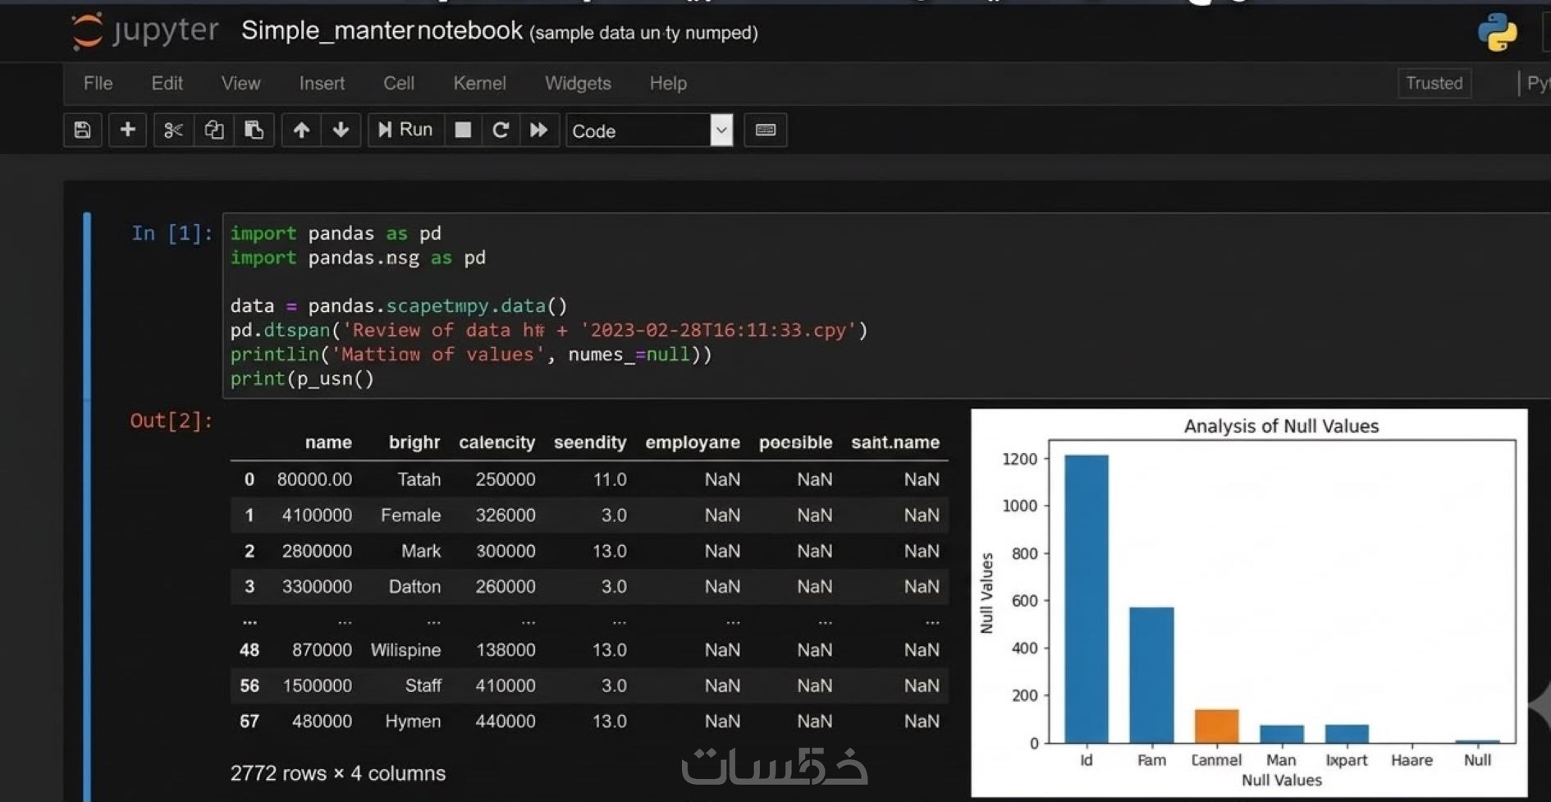Paste cells below icon
The height and width of the screenshot is (802, 1551).
click(254, 130)
